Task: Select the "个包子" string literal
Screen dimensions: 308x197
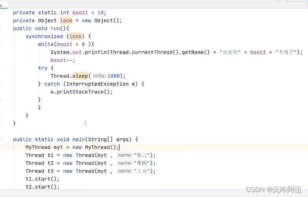Action: coord(286,53)
